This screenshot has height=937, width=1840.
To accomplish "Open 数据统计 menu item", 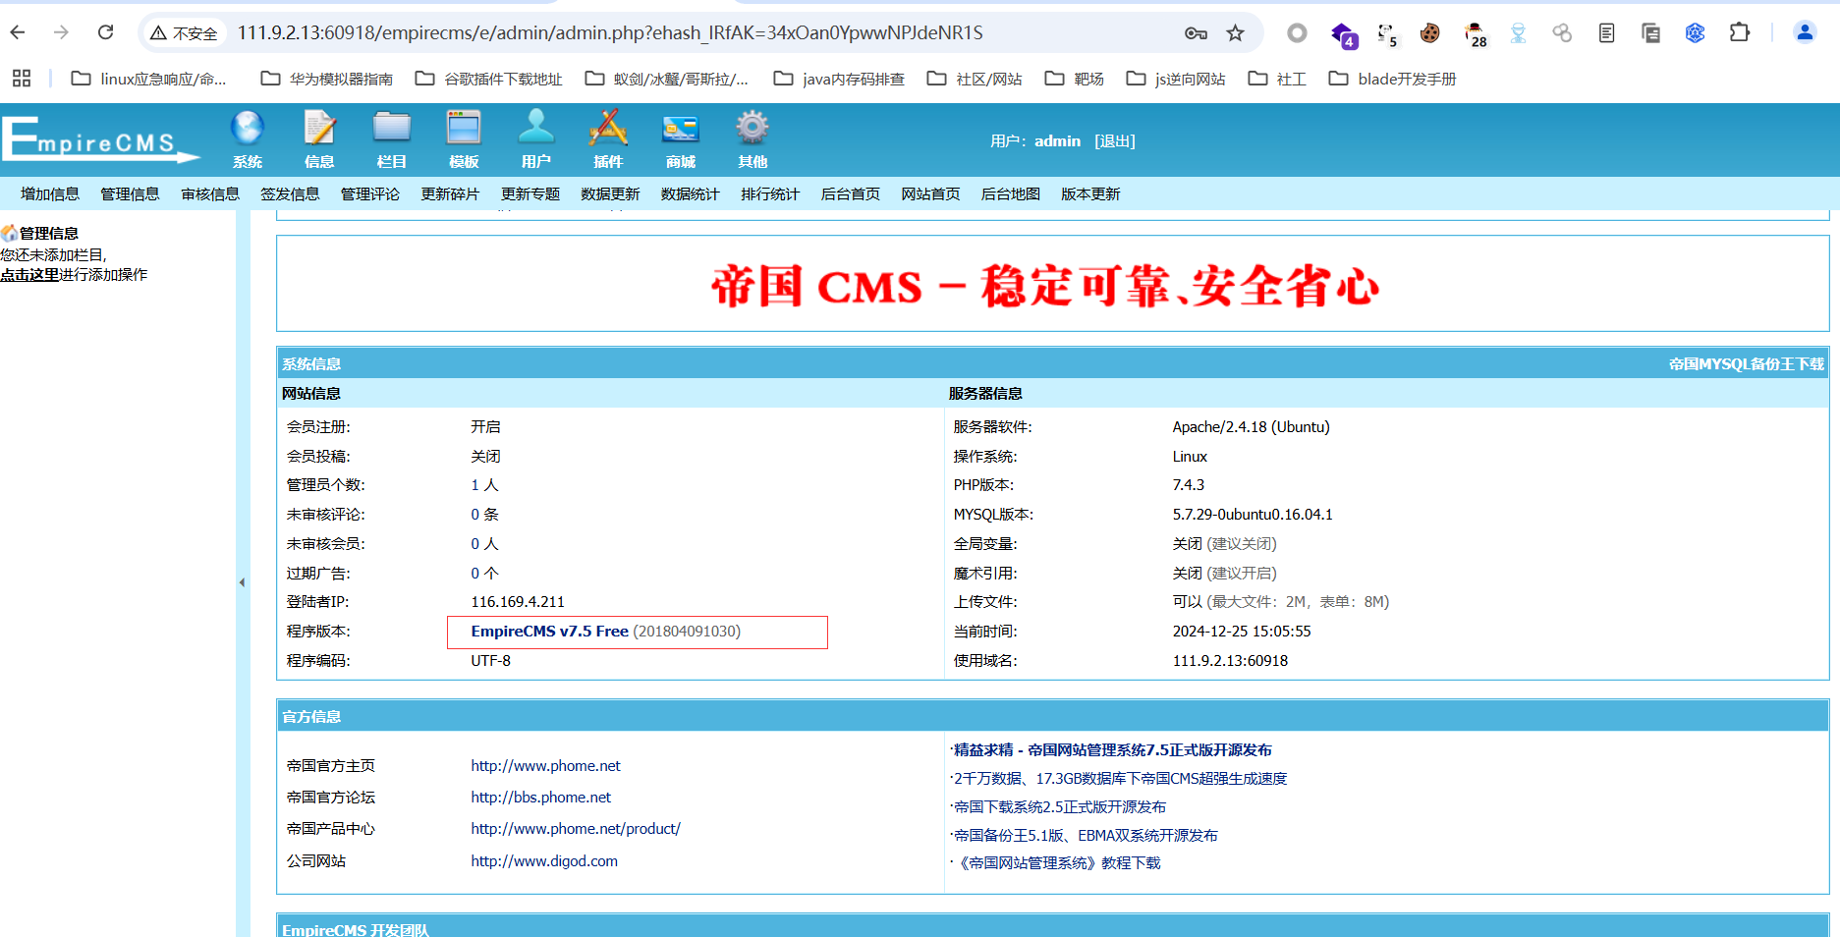I will tap(691, 193).
